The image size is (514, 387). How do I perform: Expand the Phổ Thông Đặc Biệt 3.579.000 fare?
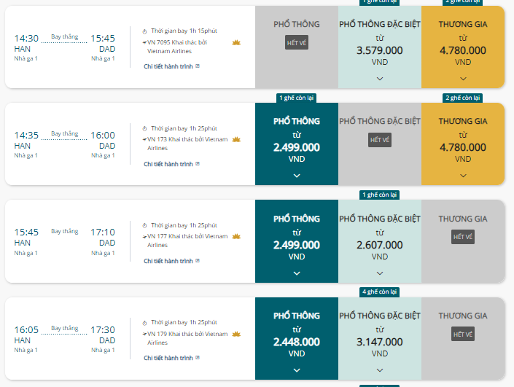coord(380,78)
